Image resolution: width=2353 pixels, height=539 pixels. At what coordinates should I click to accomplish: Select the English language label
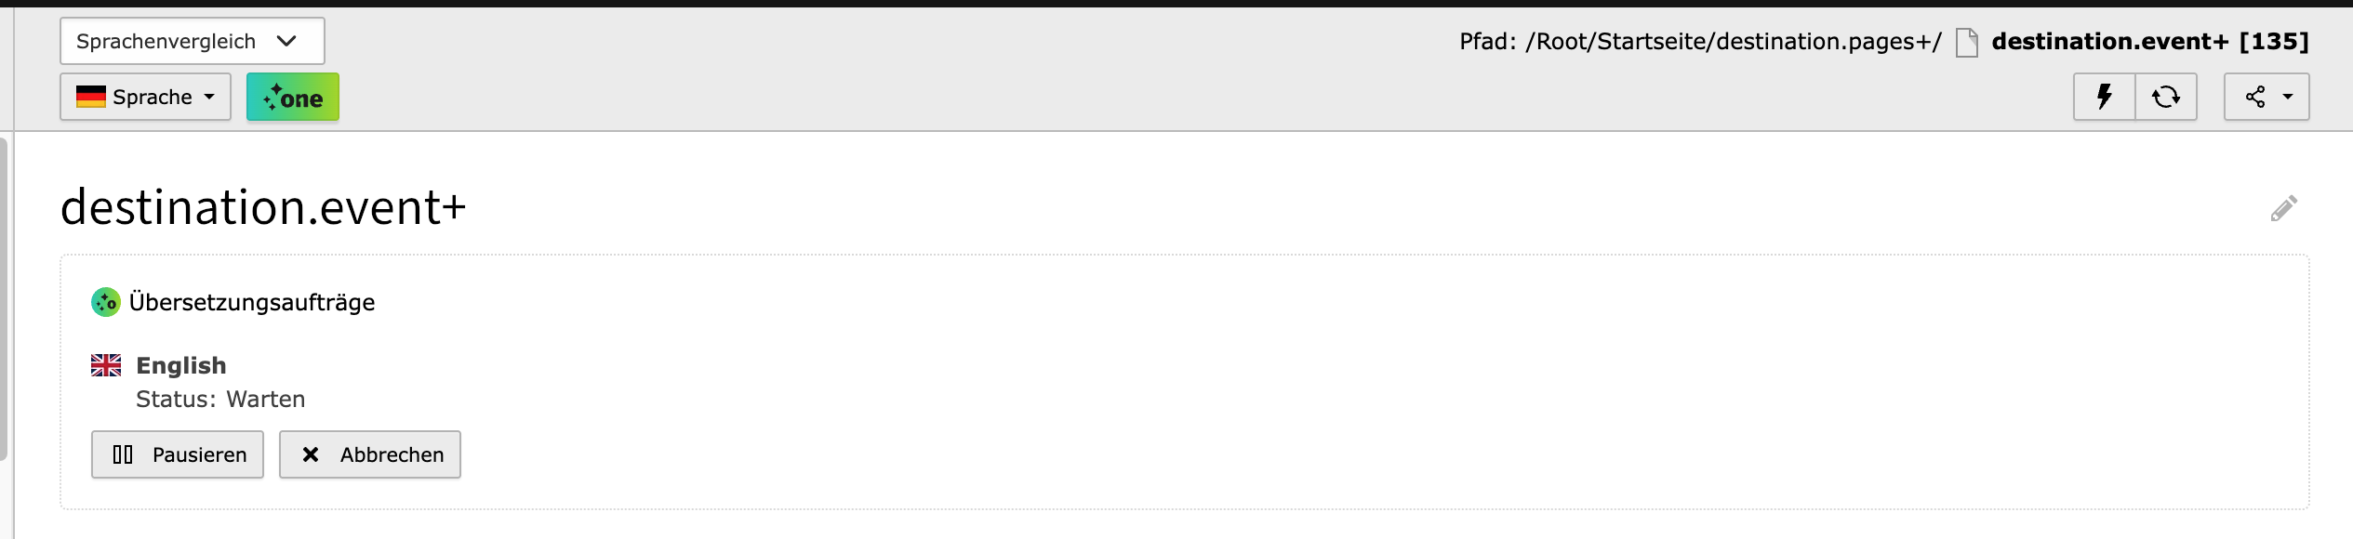pyautogui.click(x=181, y=365)
